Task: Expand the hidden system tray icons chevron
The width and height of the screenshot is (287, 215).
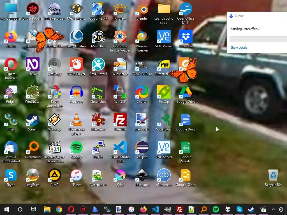Action: point(273,209)
